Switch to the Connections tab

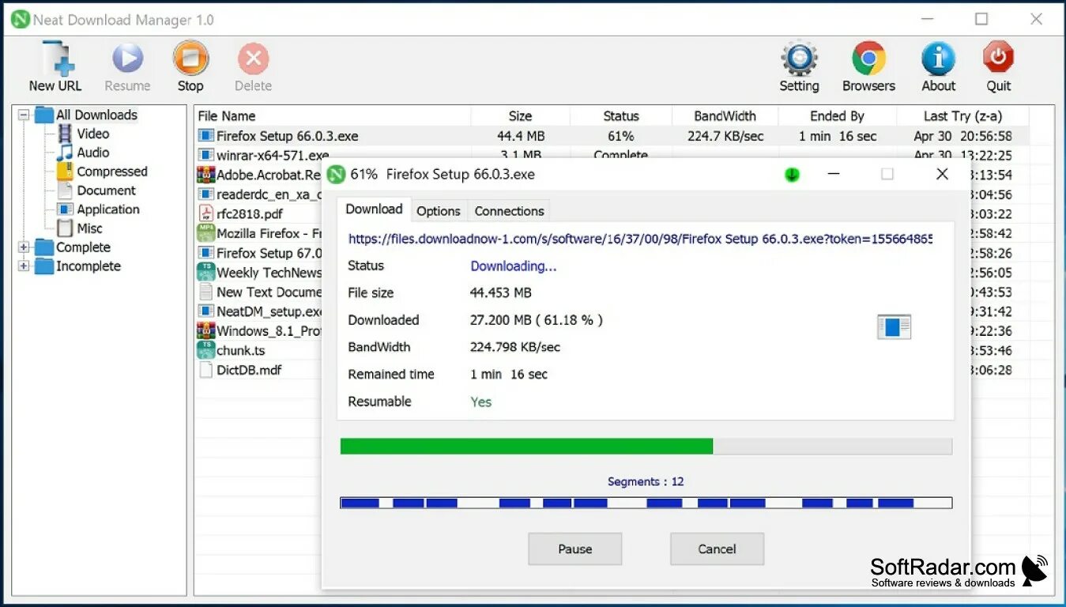[x=509, y=211]
